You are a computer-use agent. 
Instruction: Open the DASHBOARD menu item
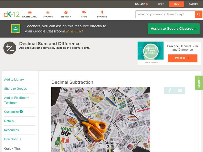(x=30, y=17)
